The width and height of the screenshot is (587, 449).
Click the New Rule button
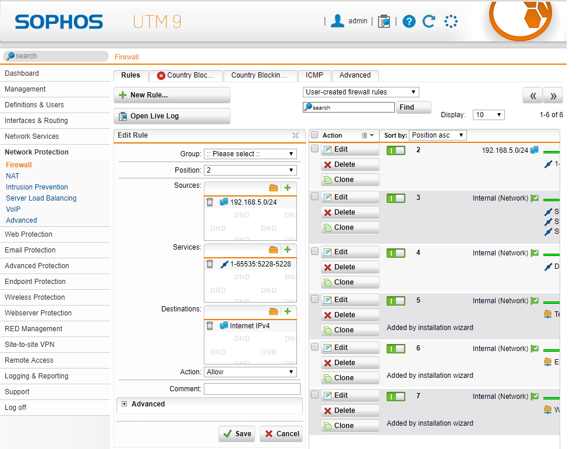(172, 95)
